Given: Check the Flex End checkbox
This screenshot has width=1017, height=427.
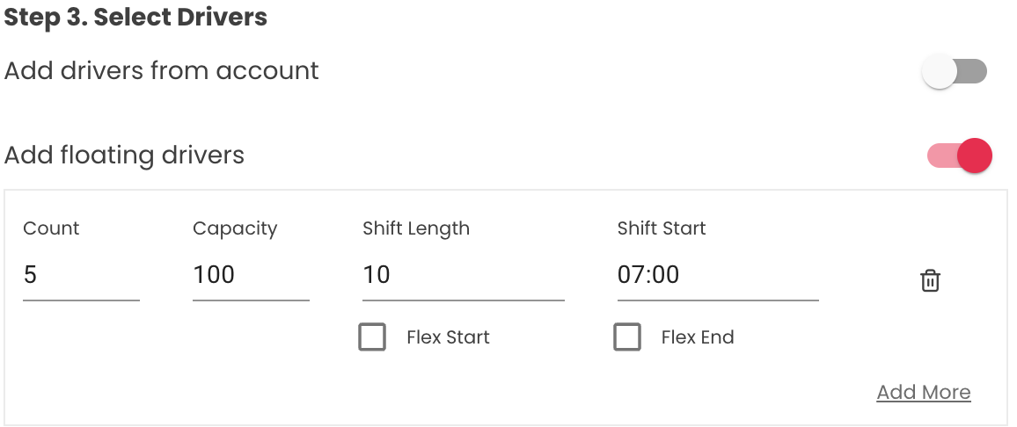Looking at the screenshot, I should click(627, 337).
